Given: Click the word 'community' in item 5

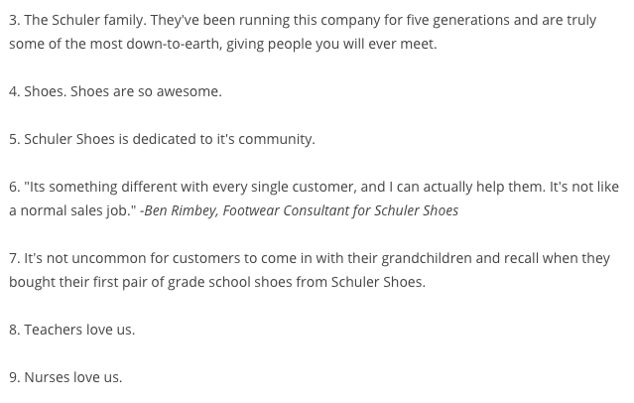Looking at the screenshot, I should [276, 139].
